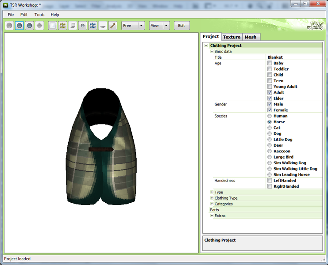
Task: Select the highlighted blue sphere render mode
Action: coord(19,26)
